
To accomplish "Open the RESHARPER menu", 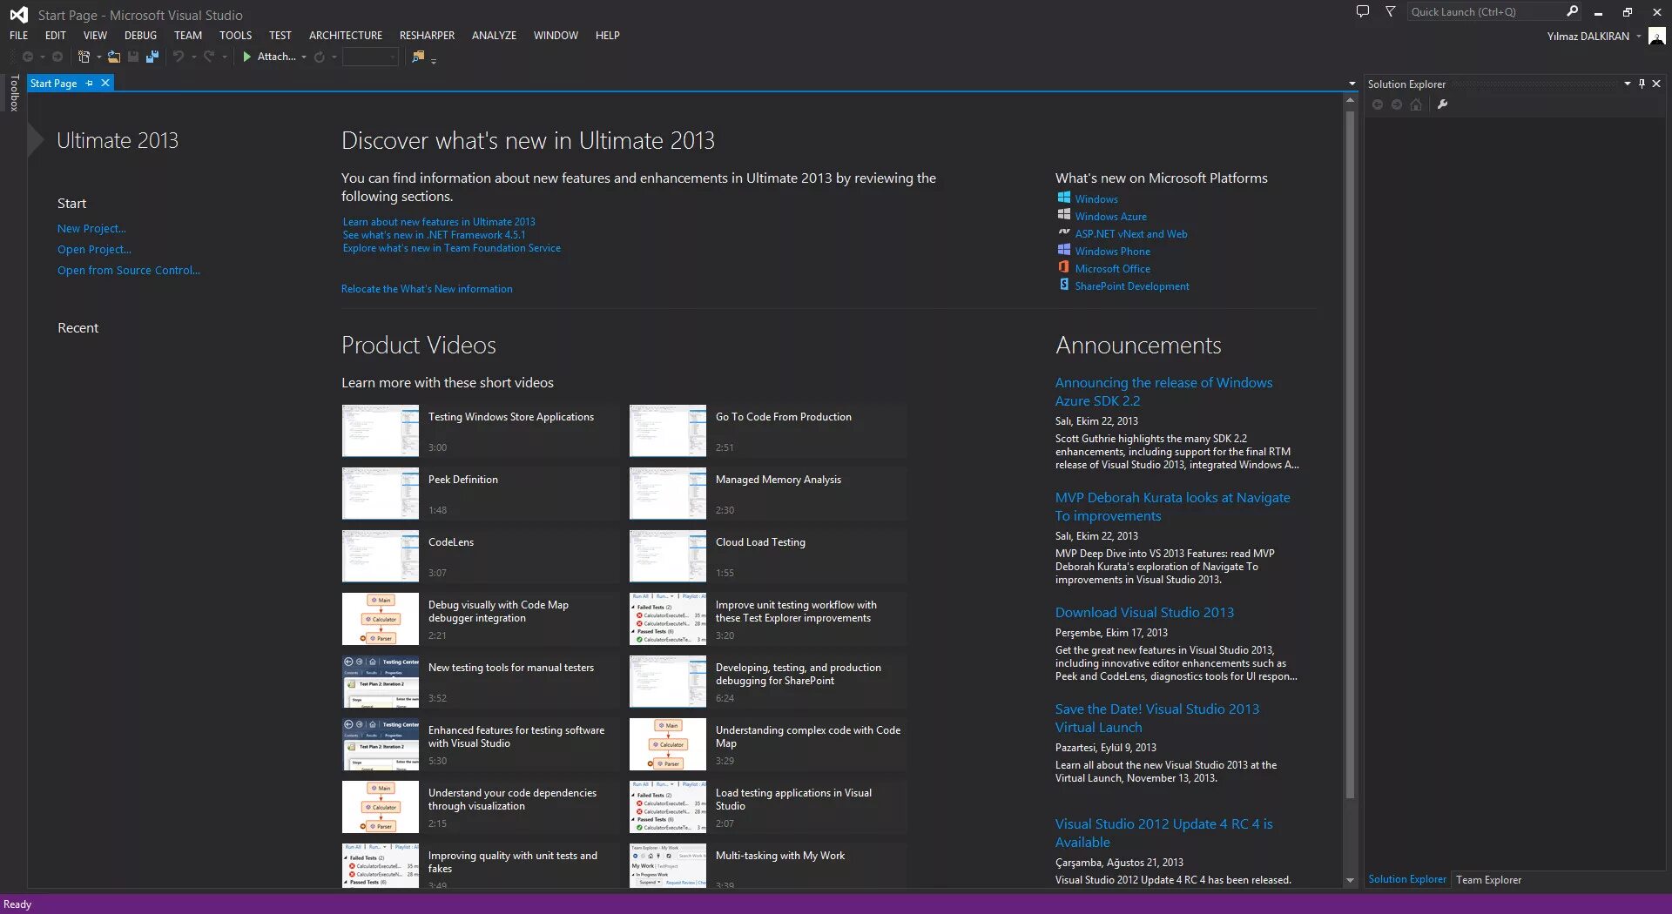I will point(427,36).
